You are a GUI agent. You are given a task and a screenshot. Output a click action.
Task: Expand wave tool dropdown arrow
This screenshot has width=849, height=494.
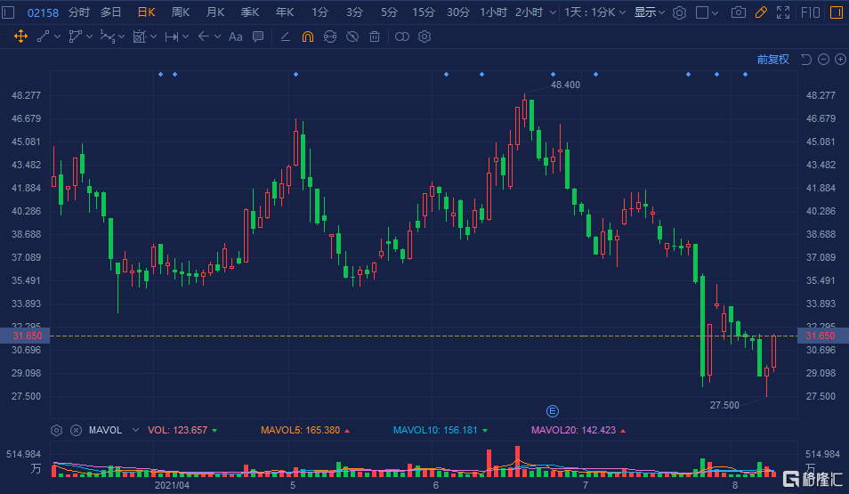tap(122, 36)
